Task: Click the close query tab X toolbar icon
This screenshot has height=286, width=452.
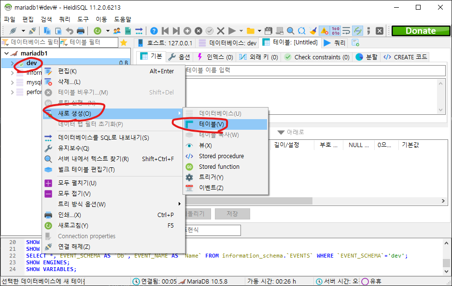Action: tap(380, 30)
